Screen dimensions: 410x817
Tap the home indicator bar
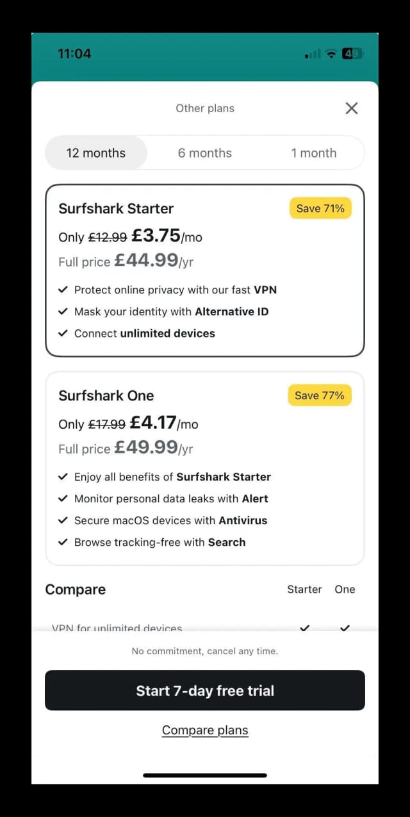point(205,774)
